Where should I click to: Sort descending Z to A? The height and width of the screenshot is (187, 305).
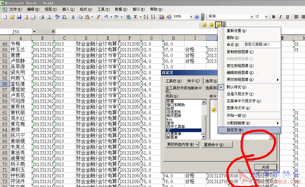coord(153,17)
